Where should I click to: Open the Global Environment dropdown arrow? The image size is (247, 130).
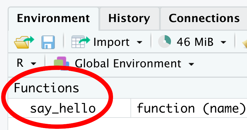(x=191, y=64)
